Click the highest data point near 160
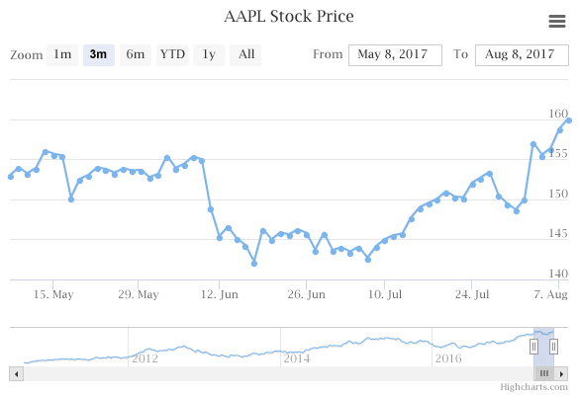 [x=569, y=120]
